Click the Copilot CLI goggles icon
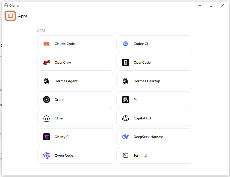This screenshot has width=230, height=177. coord(126,118)
